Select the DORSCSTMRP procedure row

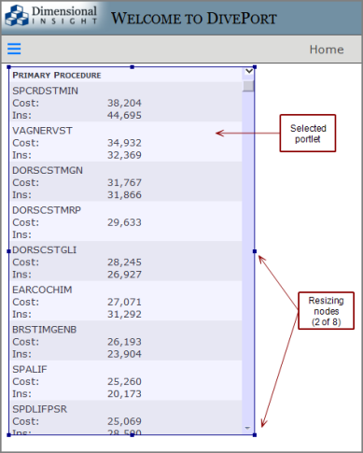(126, 221)
